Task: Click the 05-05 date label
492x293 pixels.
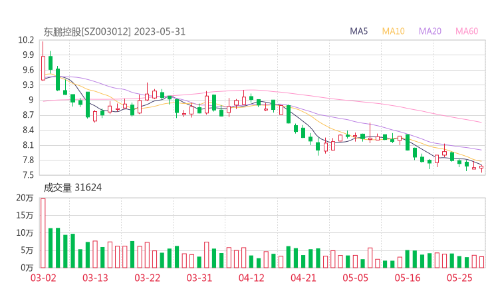Action: 356,278
